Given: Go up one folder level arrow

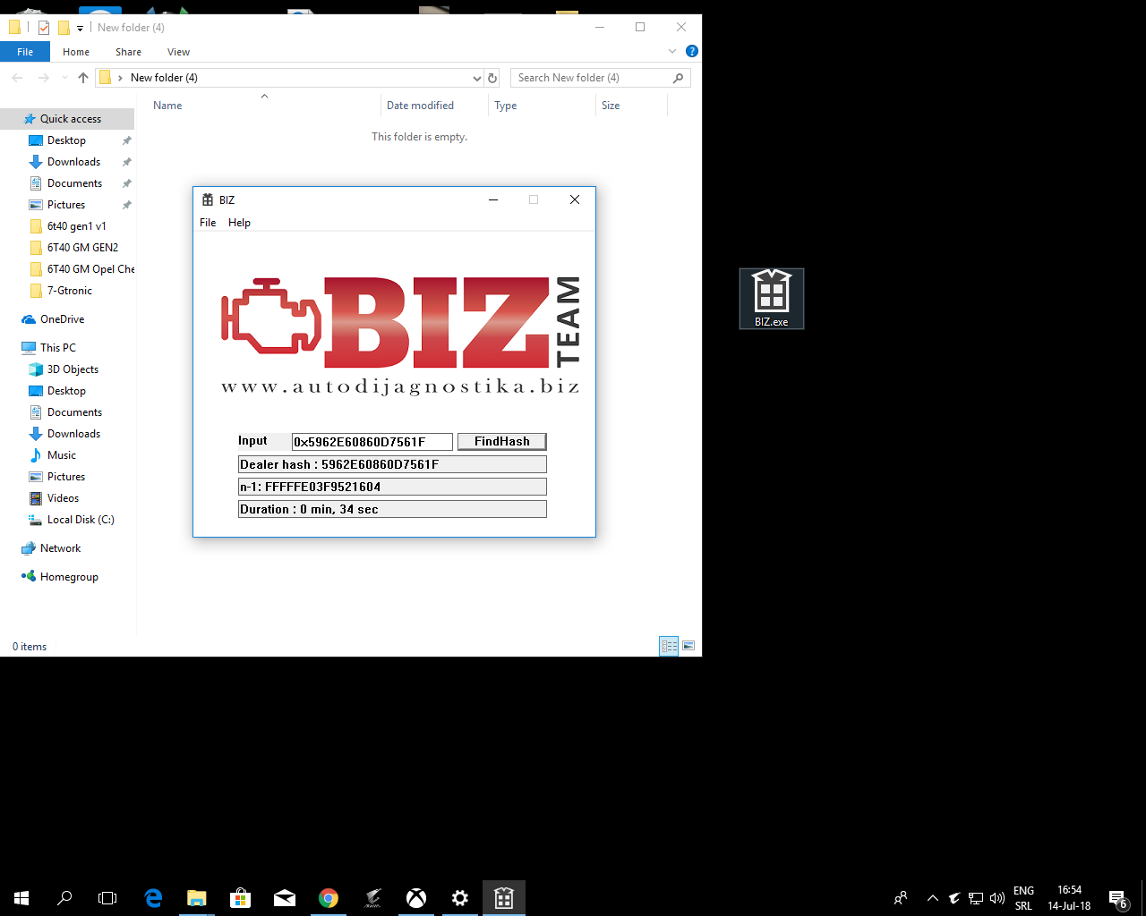Looking at the screenshot, I should click(83, 78).
